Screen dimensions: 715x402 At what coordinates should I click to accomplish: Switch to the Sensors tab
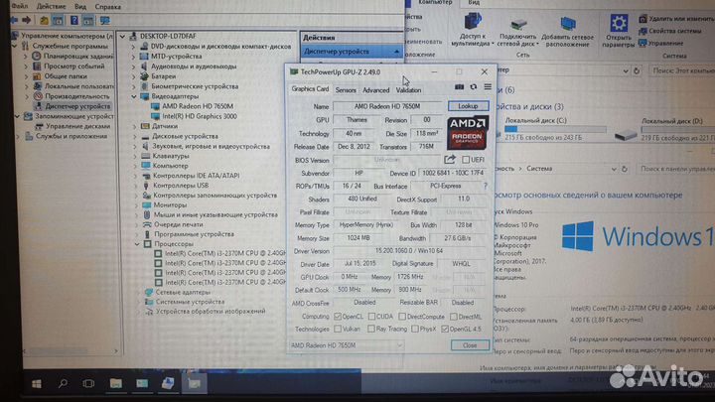[346, 89]
